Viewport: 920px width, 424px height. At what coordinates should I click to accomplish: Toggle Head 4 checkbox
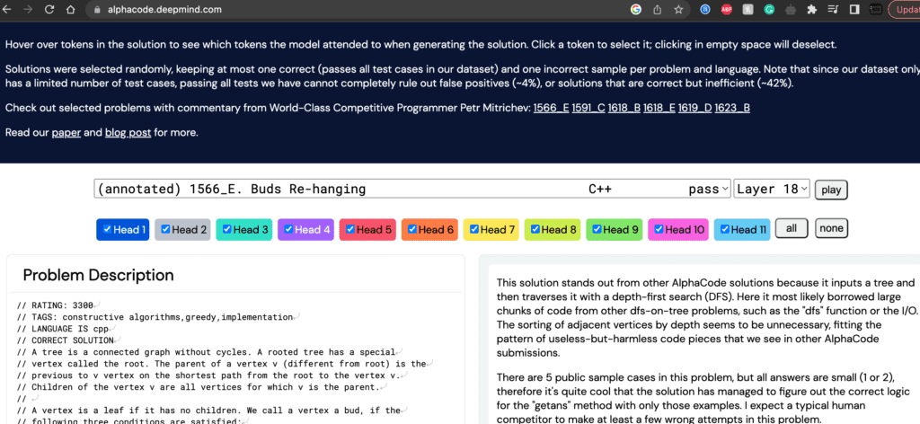288,229
